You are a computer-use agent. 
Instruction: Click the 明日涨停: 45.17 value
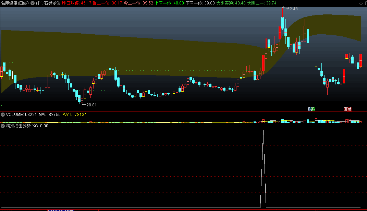[x=76, y=3]
